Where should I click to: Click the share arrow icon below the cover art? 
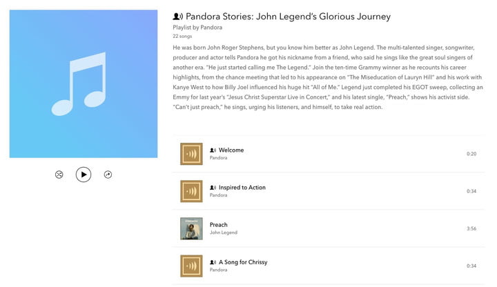tap(108, 175)
